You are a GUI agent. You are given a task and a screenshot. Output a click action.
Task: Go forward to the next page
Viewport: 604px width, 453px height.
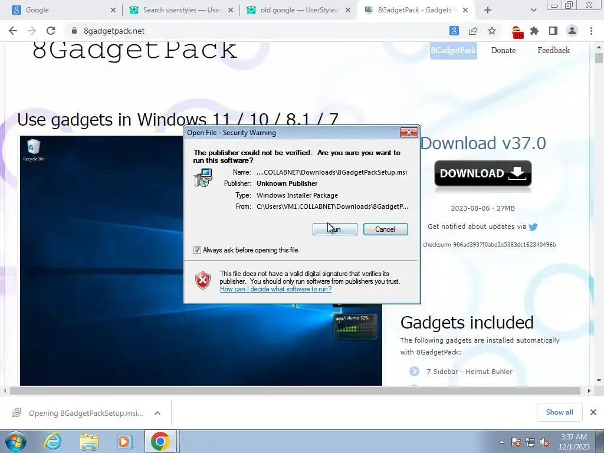pyautogui.click(x=32, y=31)
